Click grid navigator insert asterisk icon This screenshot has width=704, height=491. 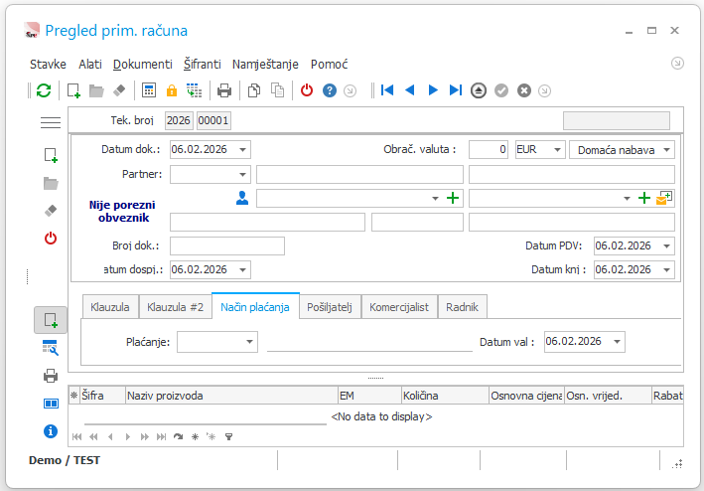coord(195,436)
